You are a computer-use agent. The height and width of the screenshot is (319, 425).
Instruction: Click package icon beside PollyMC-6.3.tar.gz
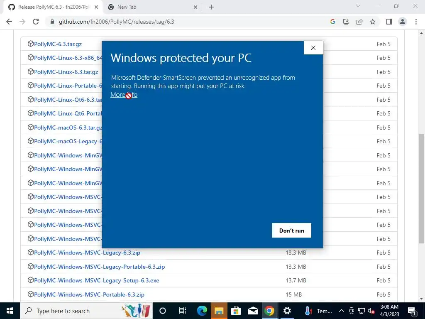tap(31, 44)
